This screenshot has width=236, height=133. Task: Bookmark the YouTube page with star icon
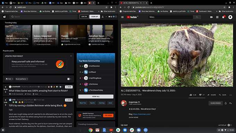pyautogui.click(x=225, y=7)
